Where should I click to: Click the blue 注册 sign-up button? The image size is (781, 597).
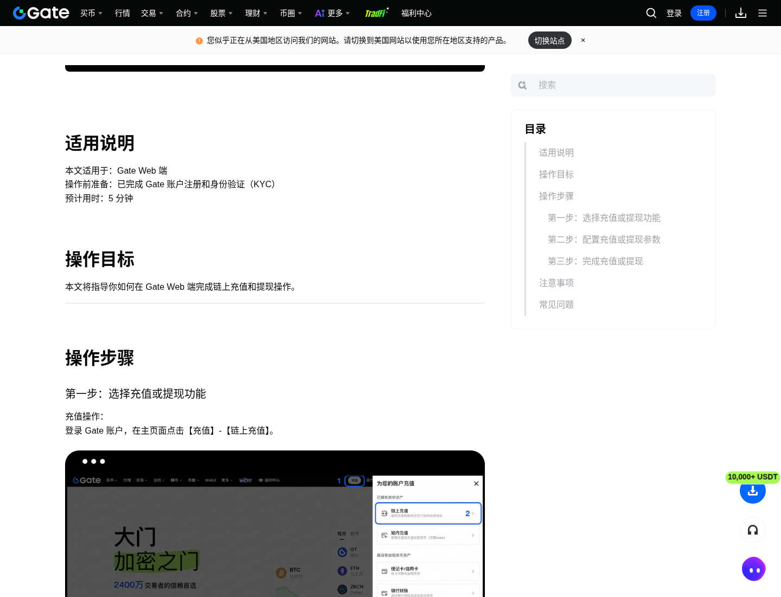click(x=703, y=13)
